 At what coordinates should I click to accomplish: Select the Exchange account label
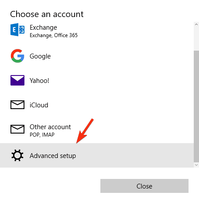(43, 27)
